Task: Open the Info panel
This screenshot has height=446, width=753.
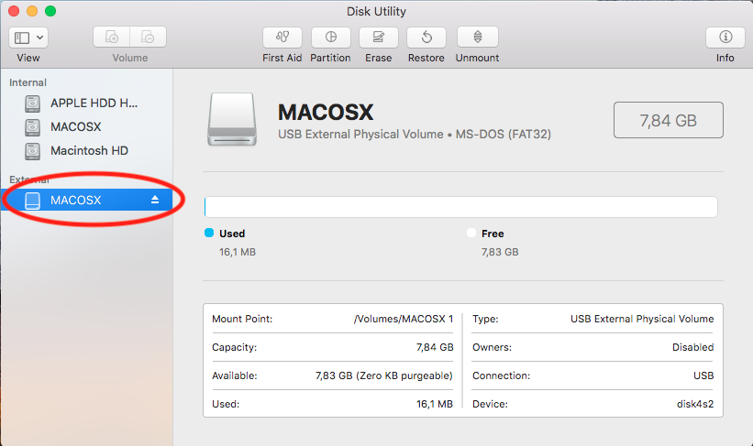Action: pos(725,38)
